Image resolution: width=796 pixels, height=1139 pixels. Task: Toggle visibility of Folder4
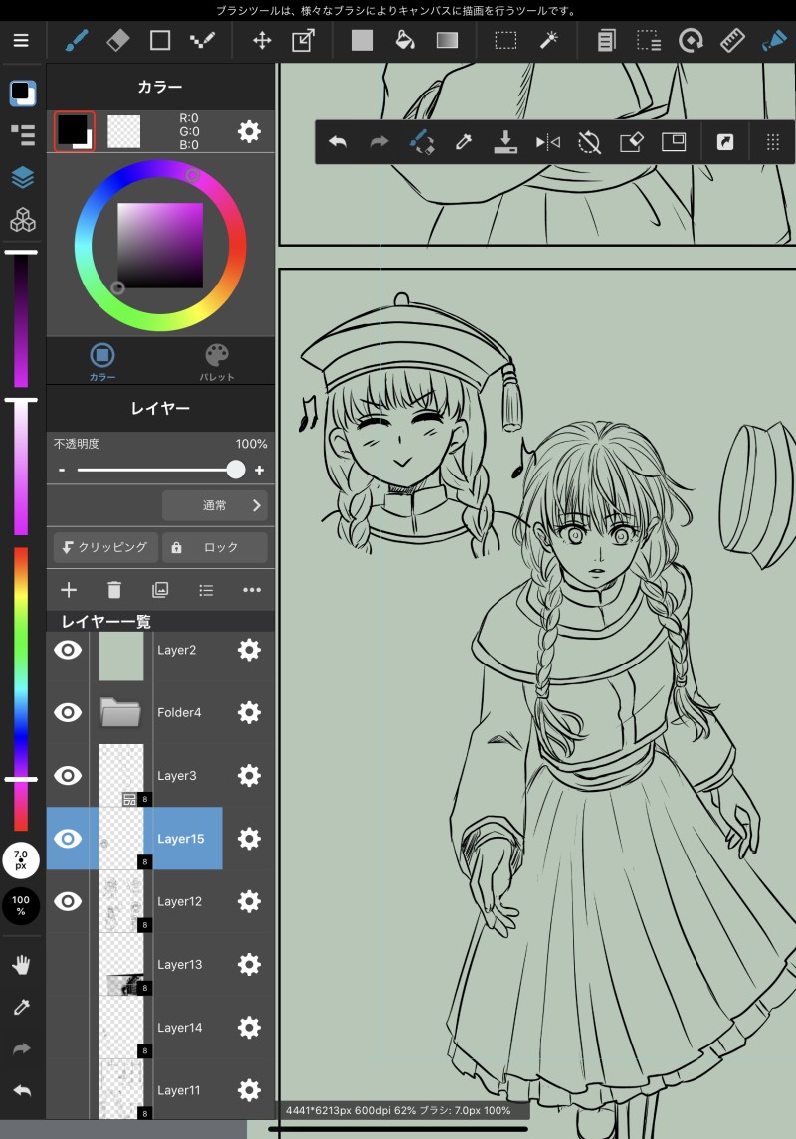tap(68, 712)
